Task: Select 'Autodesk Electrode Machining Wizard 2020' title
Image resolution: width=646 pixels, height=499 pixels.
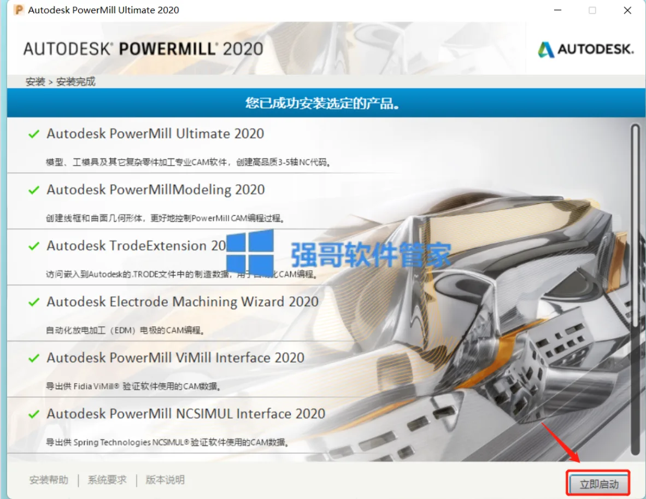Action: point(183,302)
